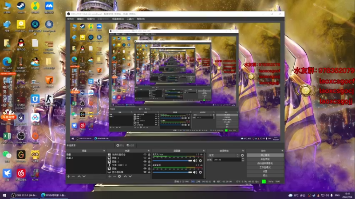
Task: Lock the 文本 (GDI+) 2 source
Action: [149, 165]
